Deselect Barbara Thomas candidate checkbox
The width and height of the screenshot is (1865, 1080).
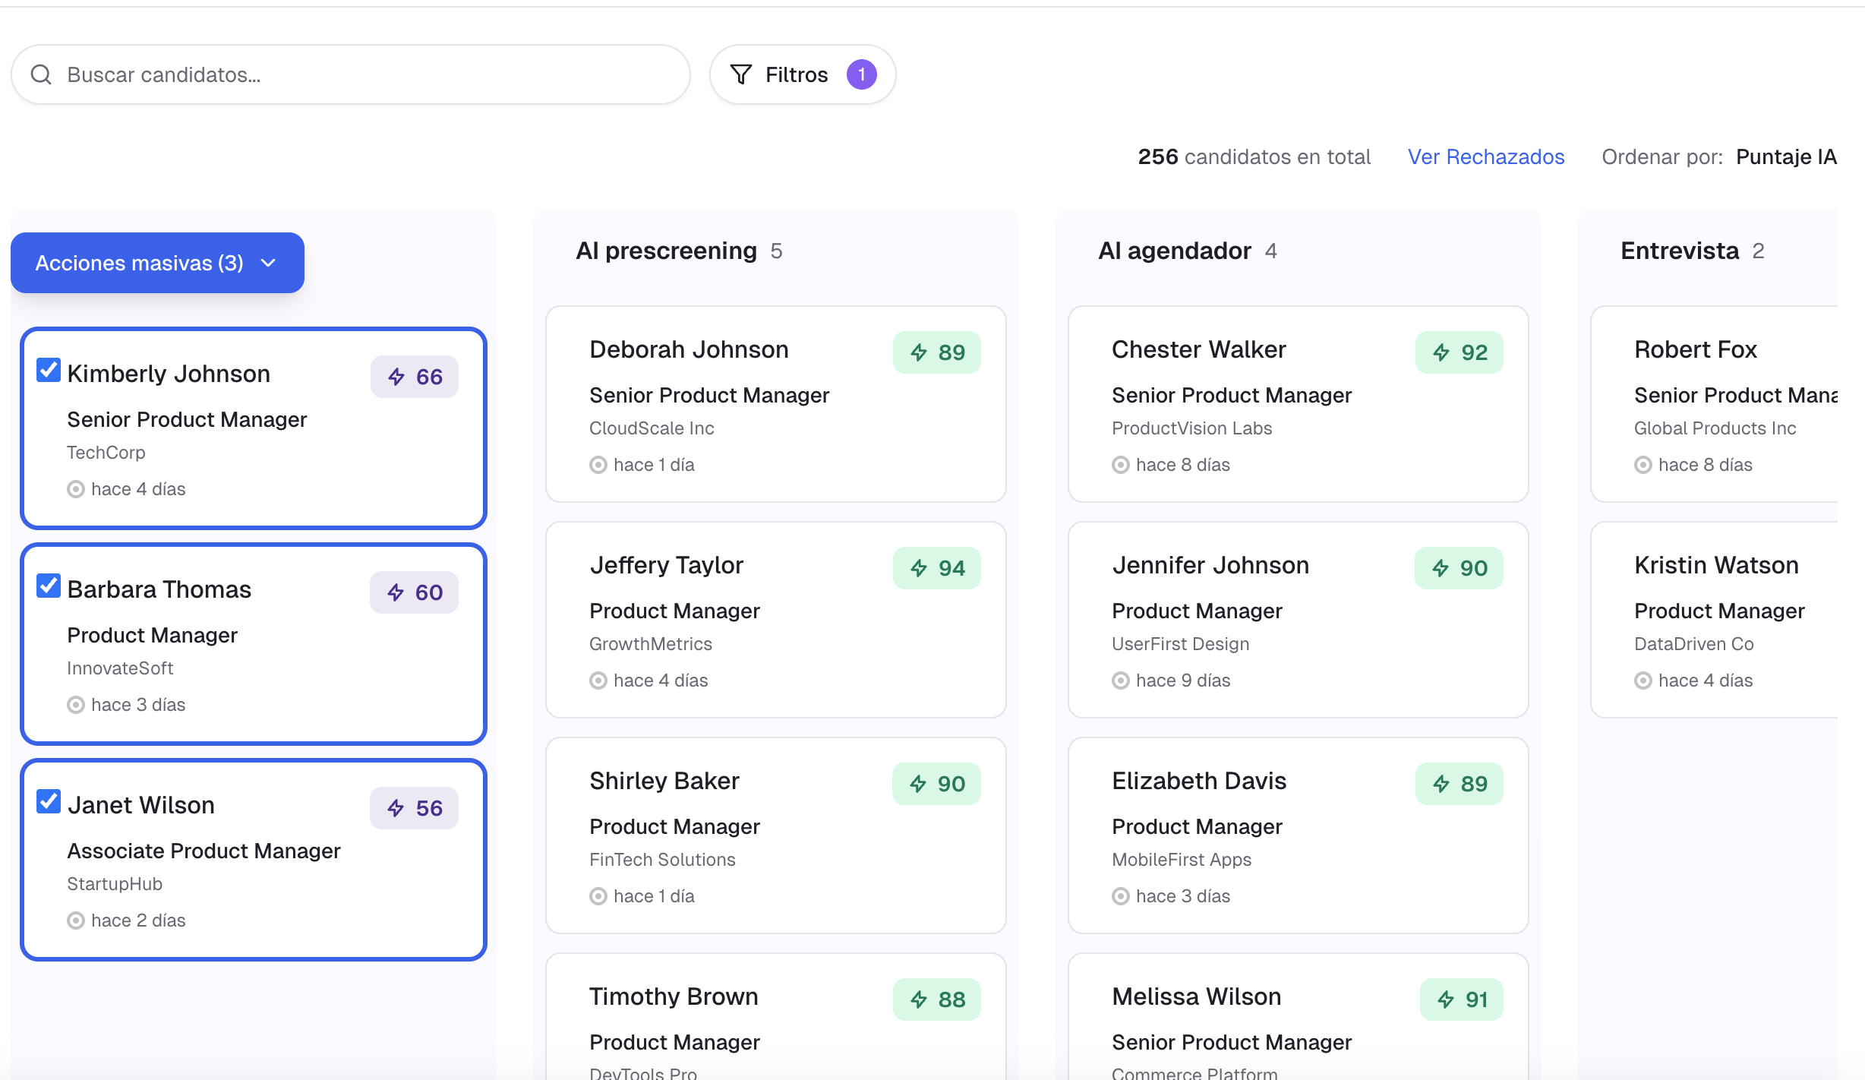pos(49,586)
